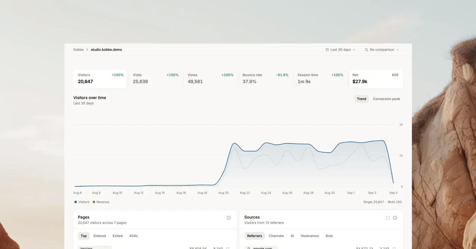Click the Sep 1 axis label
This screenshot has height=249, width=476.
click(x=351, y=193)
